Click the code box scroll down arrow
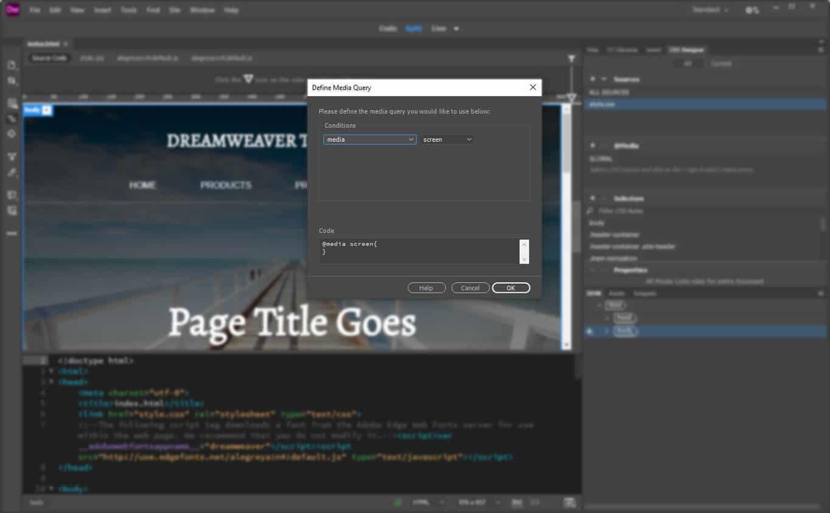The height and width of the screenshot is (513, 830). click(525, 259)
